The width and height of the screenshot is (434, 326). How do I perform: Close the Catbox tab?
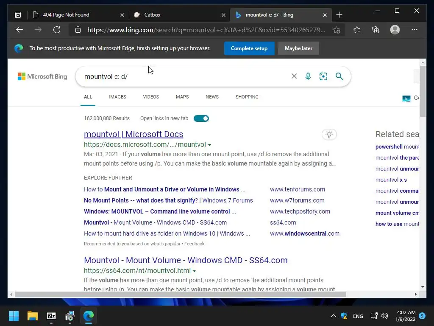click(224, 15)
